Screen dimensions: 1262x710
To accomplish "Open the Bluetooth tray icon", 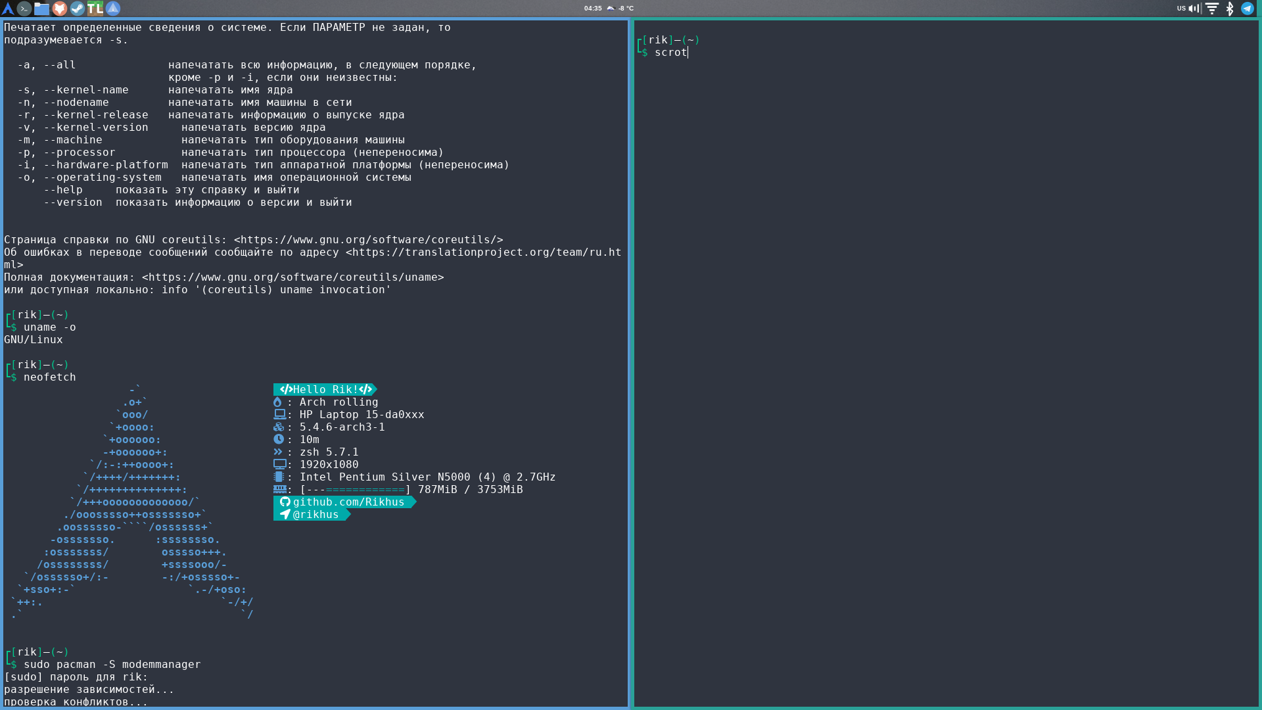I will [x=1230, y=9].
